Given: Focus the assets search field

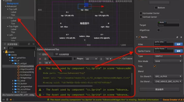Looking at the screenshot, I should point(22,48).
